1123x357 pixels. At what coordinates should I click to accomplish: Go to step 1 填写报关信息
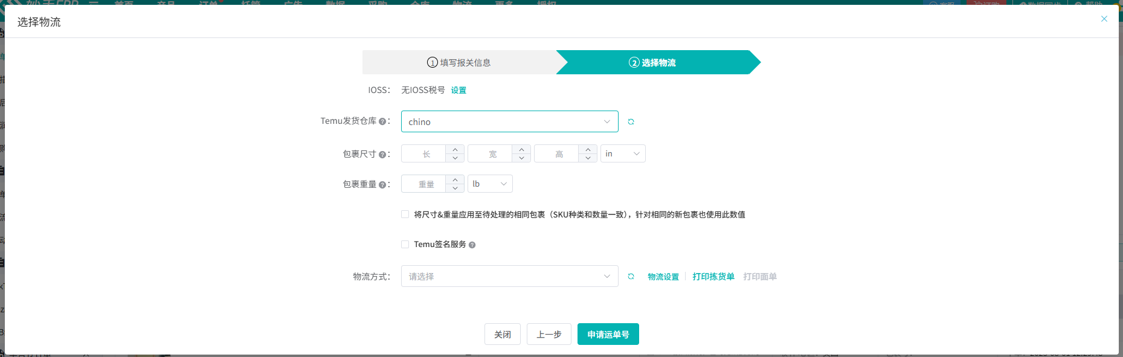(x=459, y=62)
